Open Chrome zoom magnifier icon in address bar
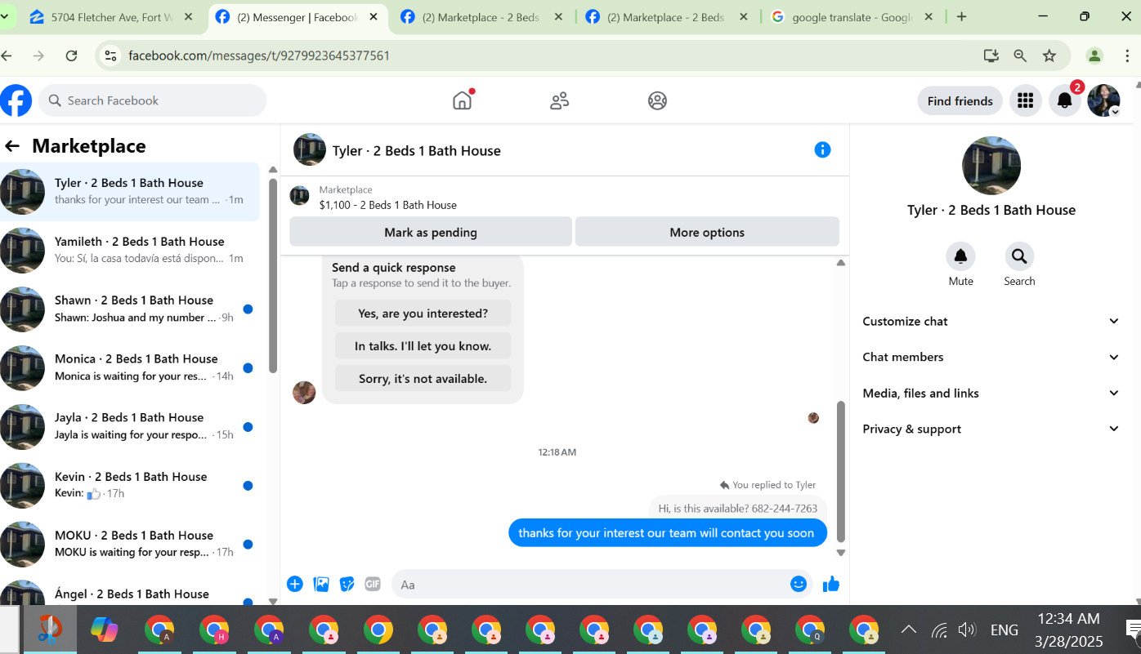1141x654 pixels. coord(1020,56)
